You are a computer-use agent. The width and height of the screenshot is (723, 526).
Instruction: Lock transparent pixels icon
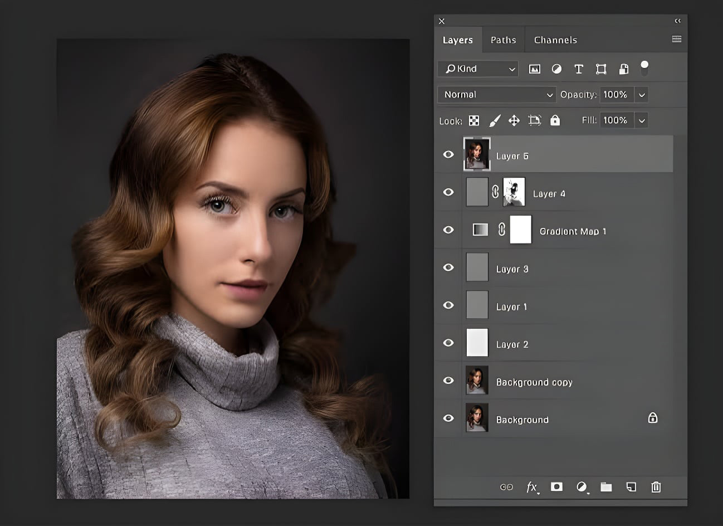tap(474, 120)
